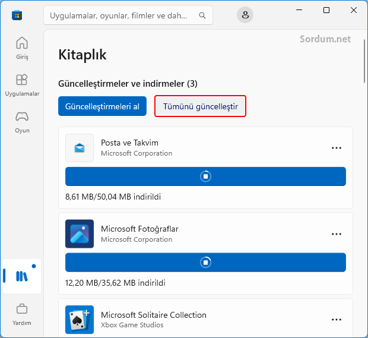This screenshot has height=338, width=368.
Task: Click the 12,20 MB/35,62 MB indirildi text
Action: pyautogui.click(x=116, y=283)
